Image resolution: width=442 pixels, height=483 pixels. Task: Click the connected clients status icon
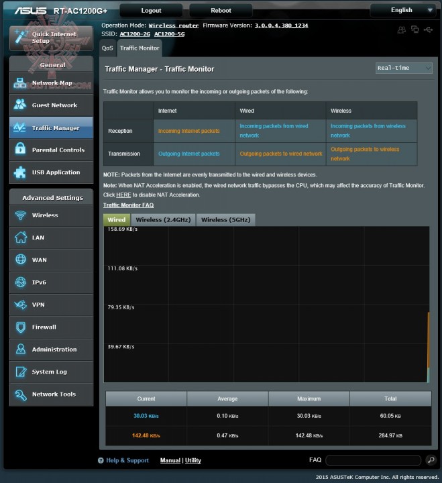[x=401, y=30]
